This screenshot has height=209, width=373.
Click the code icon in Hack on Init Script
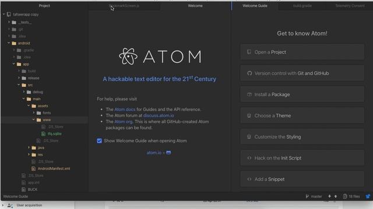click(x=249, y=158)
